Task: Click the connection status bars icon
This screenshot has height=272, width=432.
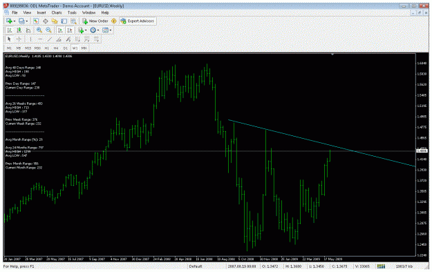Action: 381,266
